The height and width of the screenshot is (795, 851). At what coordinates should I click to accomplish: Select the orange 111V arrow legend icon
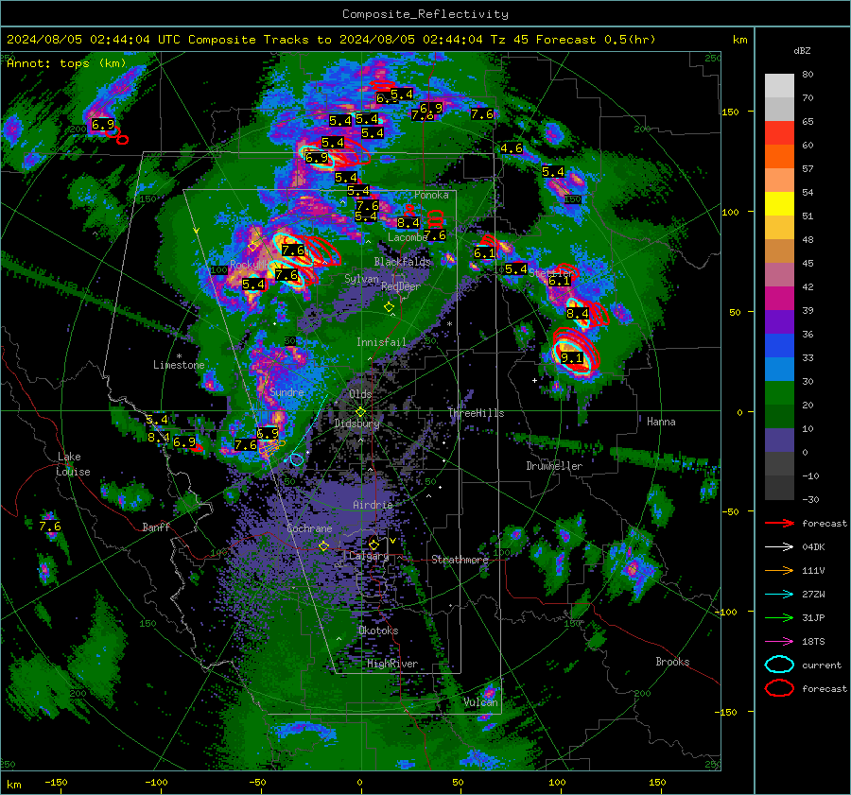779,570
